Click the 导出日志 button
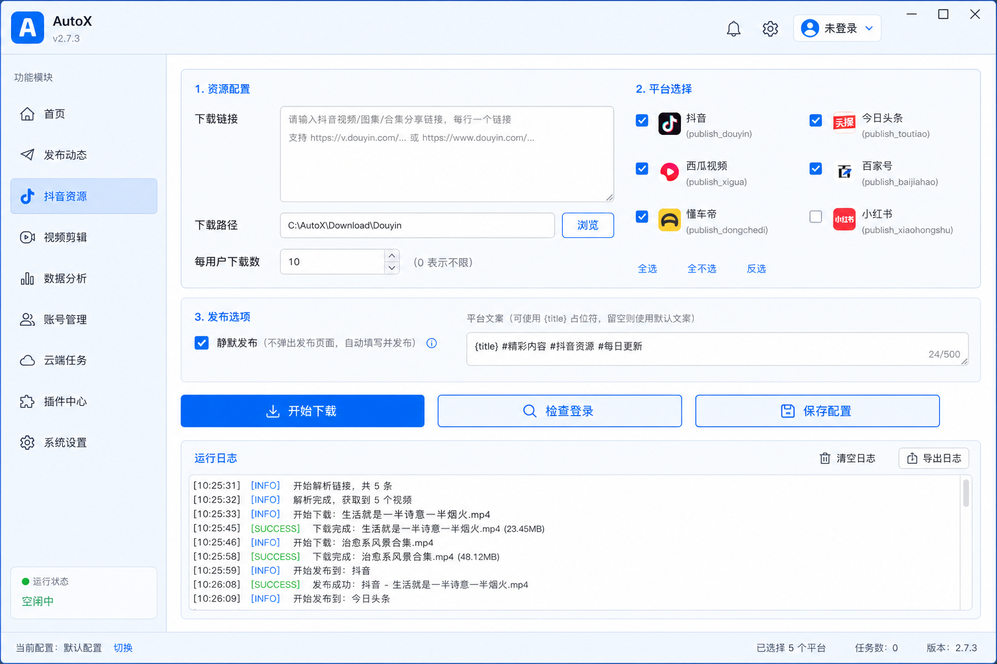The width and height of the screenshot is (997, 664). (934, 458)
